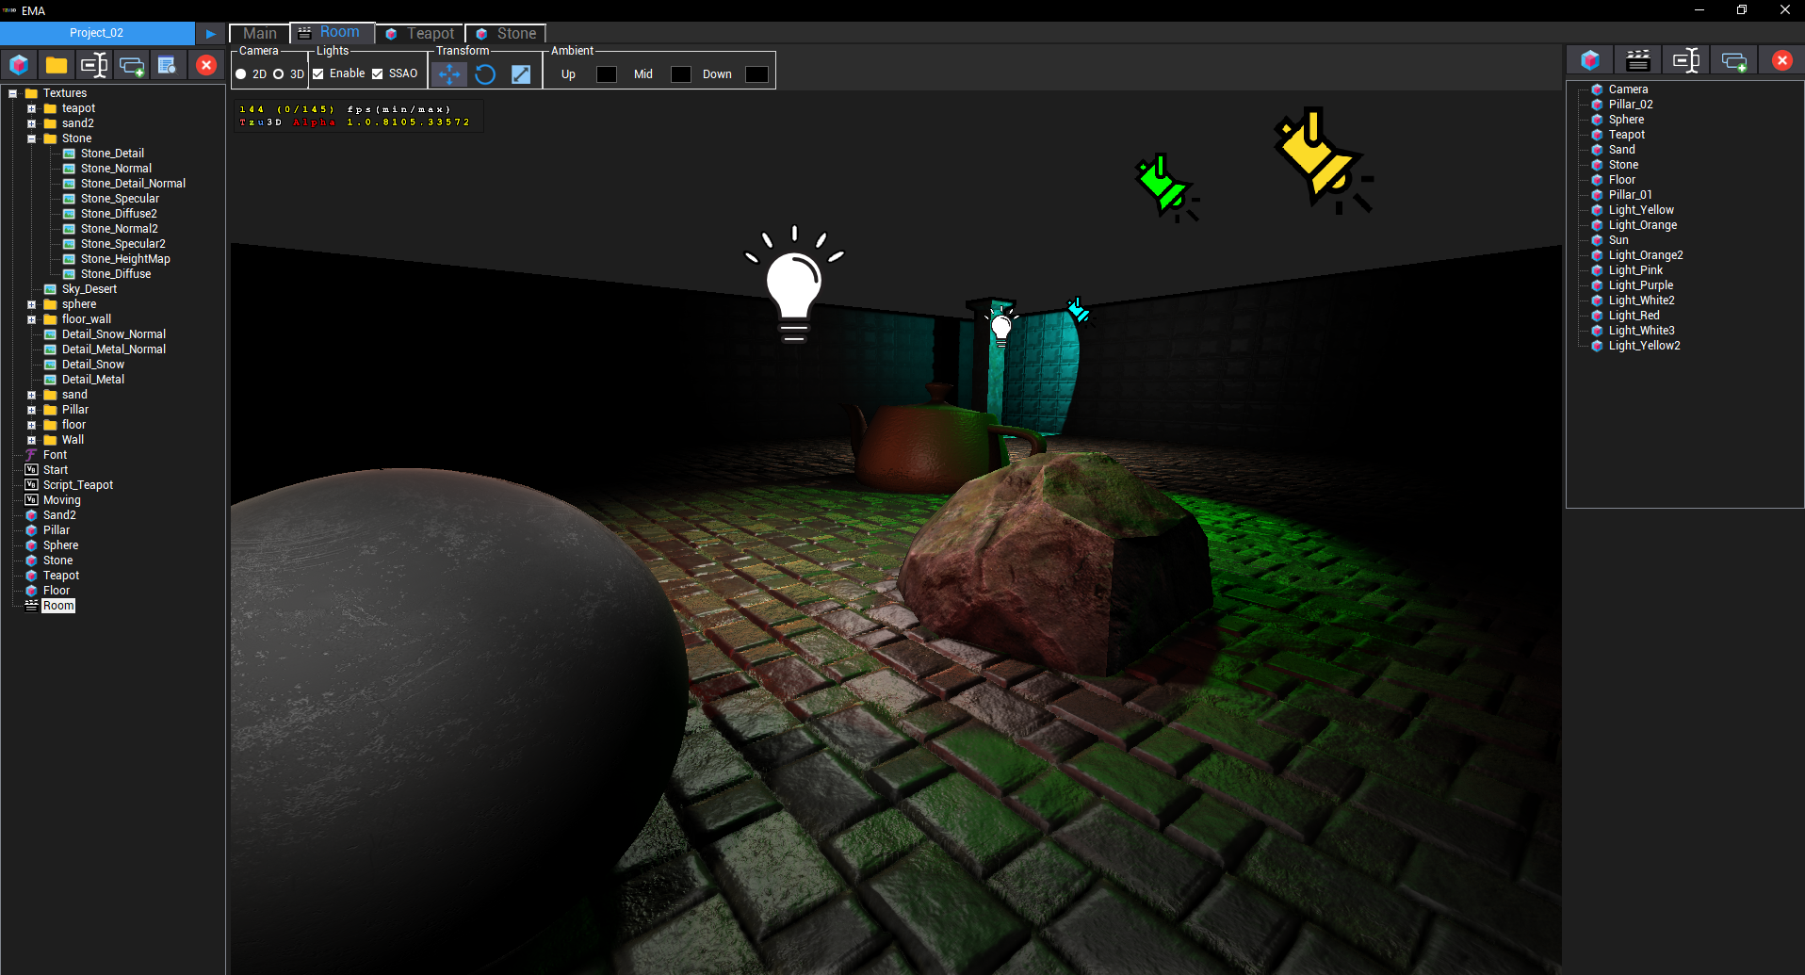Expand the sand2 folder
Screen dimensions: 1805x975
click(31, 123)
